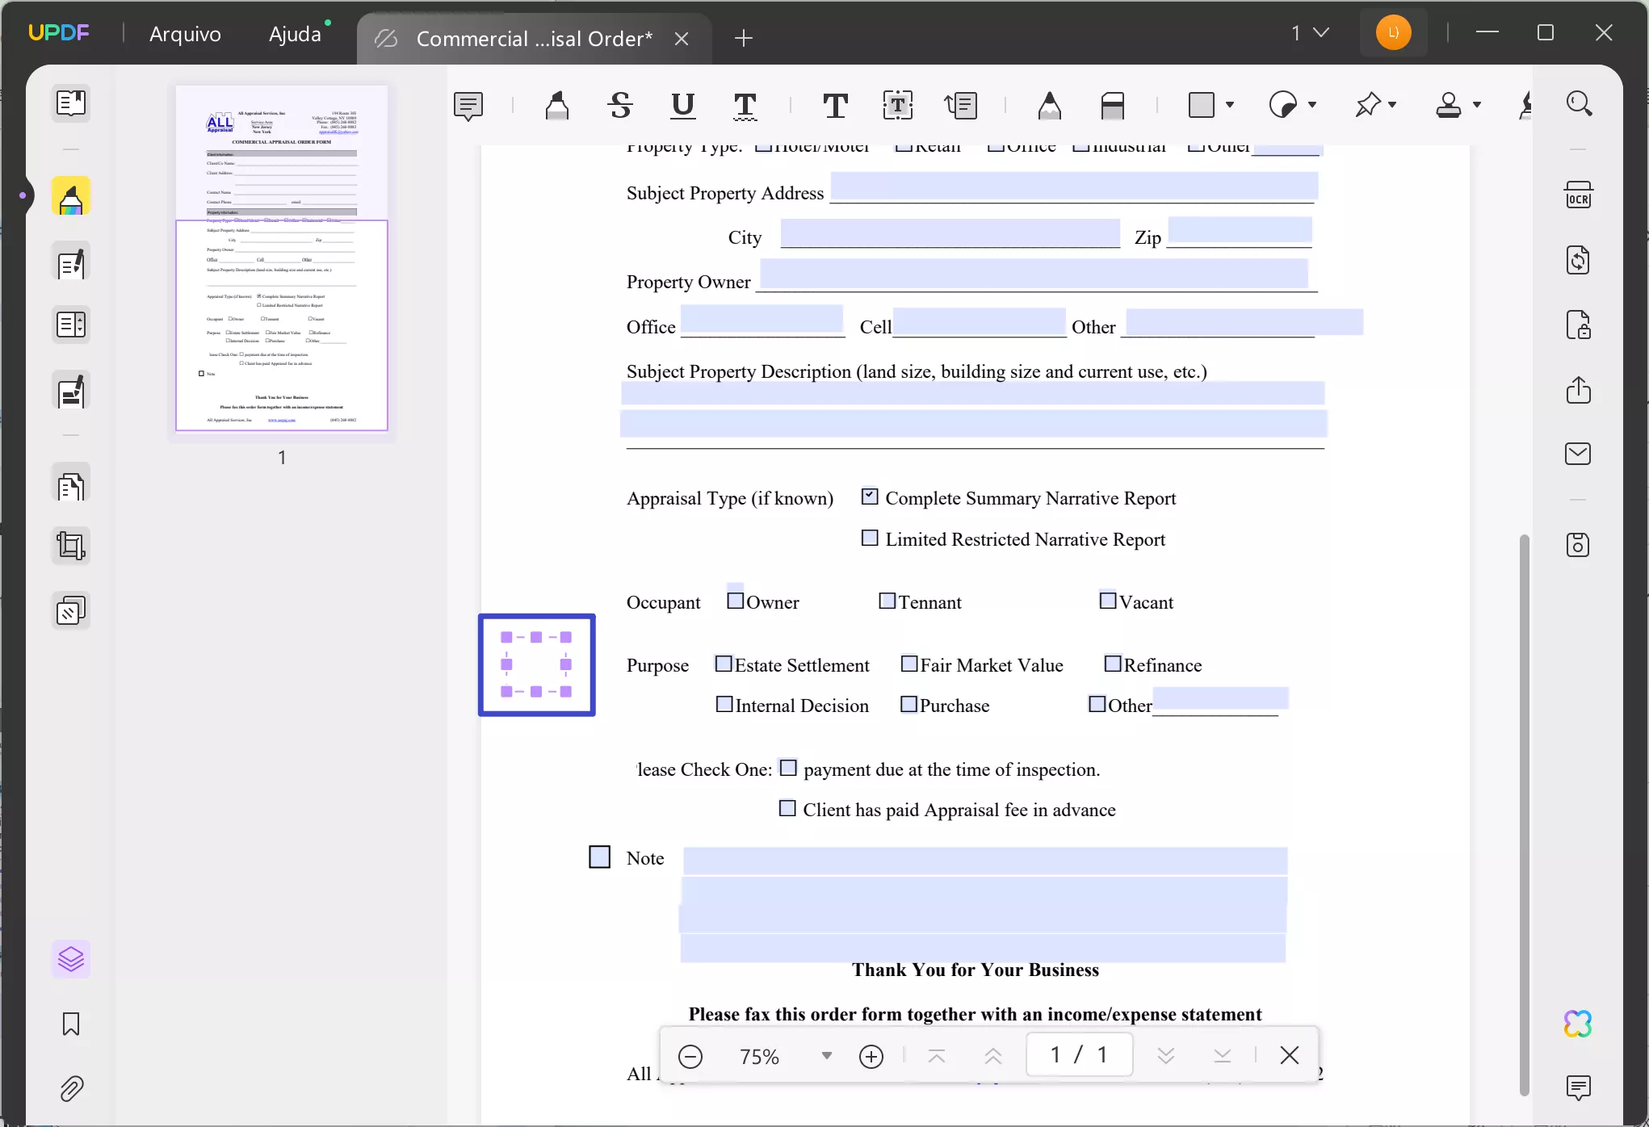
Task: Select the underline text tool
Action: coord(683,105)
